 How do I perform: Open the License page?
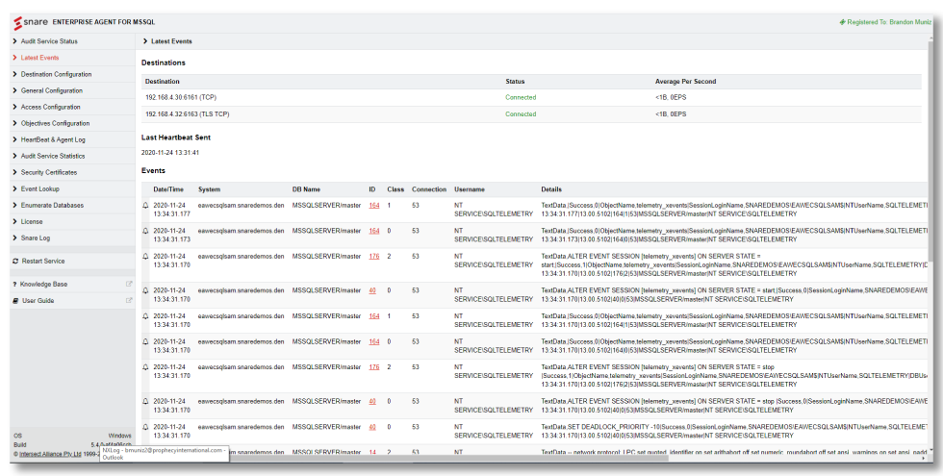tap(32, 222)
